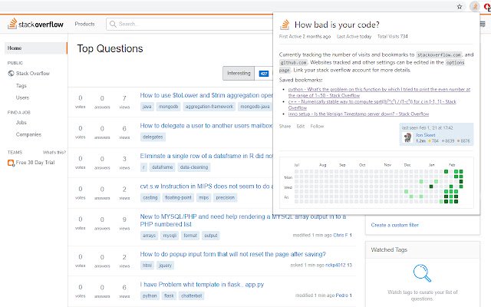Screen dimensions: 491x307
Task: Click the mysqli tag
Action: point(170,236)
